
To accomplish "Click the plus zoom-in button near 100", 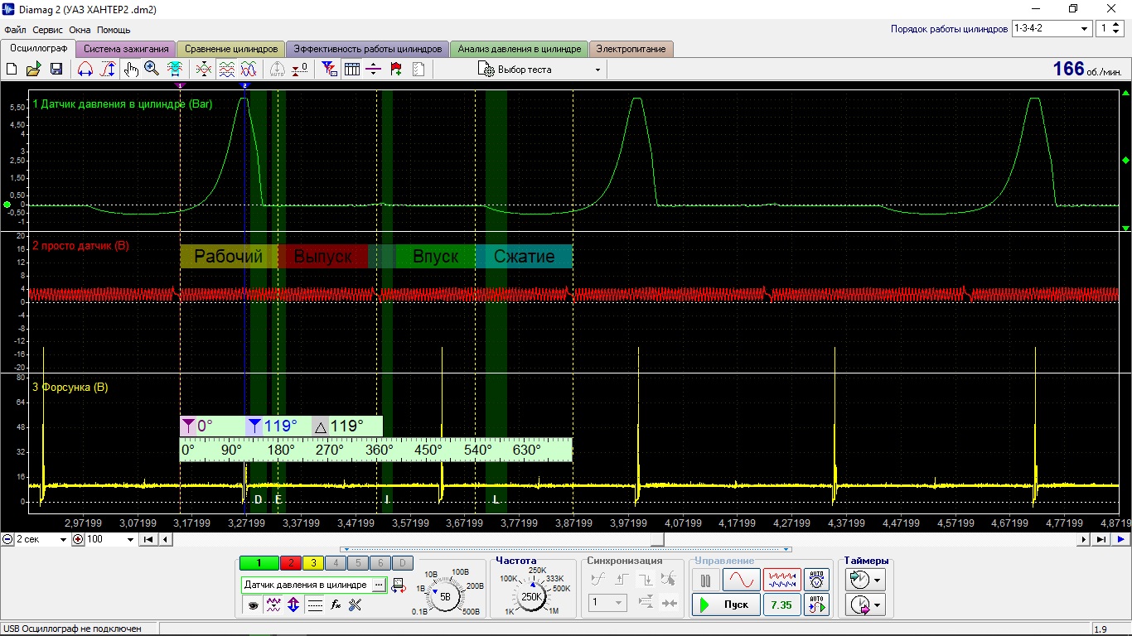I will tap(78, 540).
